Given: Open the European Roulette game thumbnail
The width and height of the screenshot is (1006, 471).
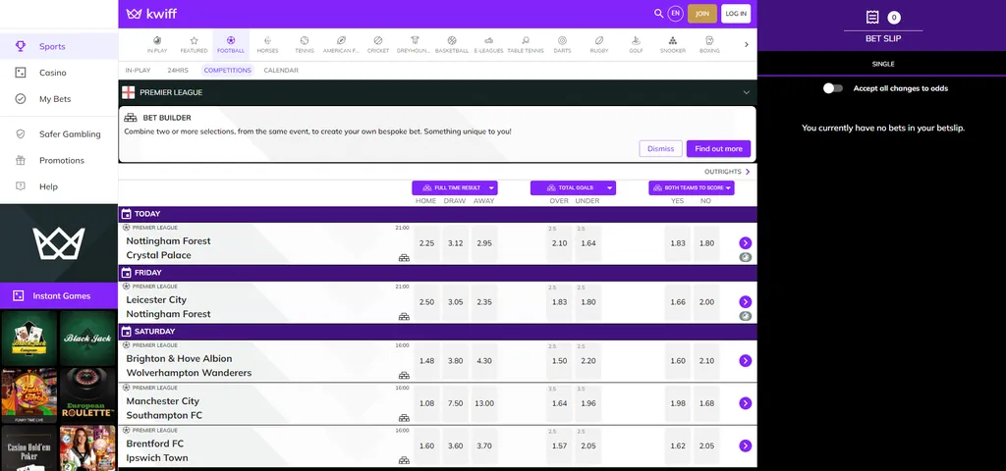Looking at the screenshot, I should pos(87,395).
